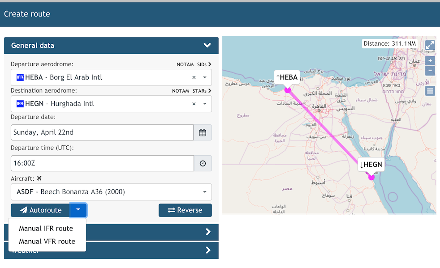Open the departure date calendar picker

(203, 132)
